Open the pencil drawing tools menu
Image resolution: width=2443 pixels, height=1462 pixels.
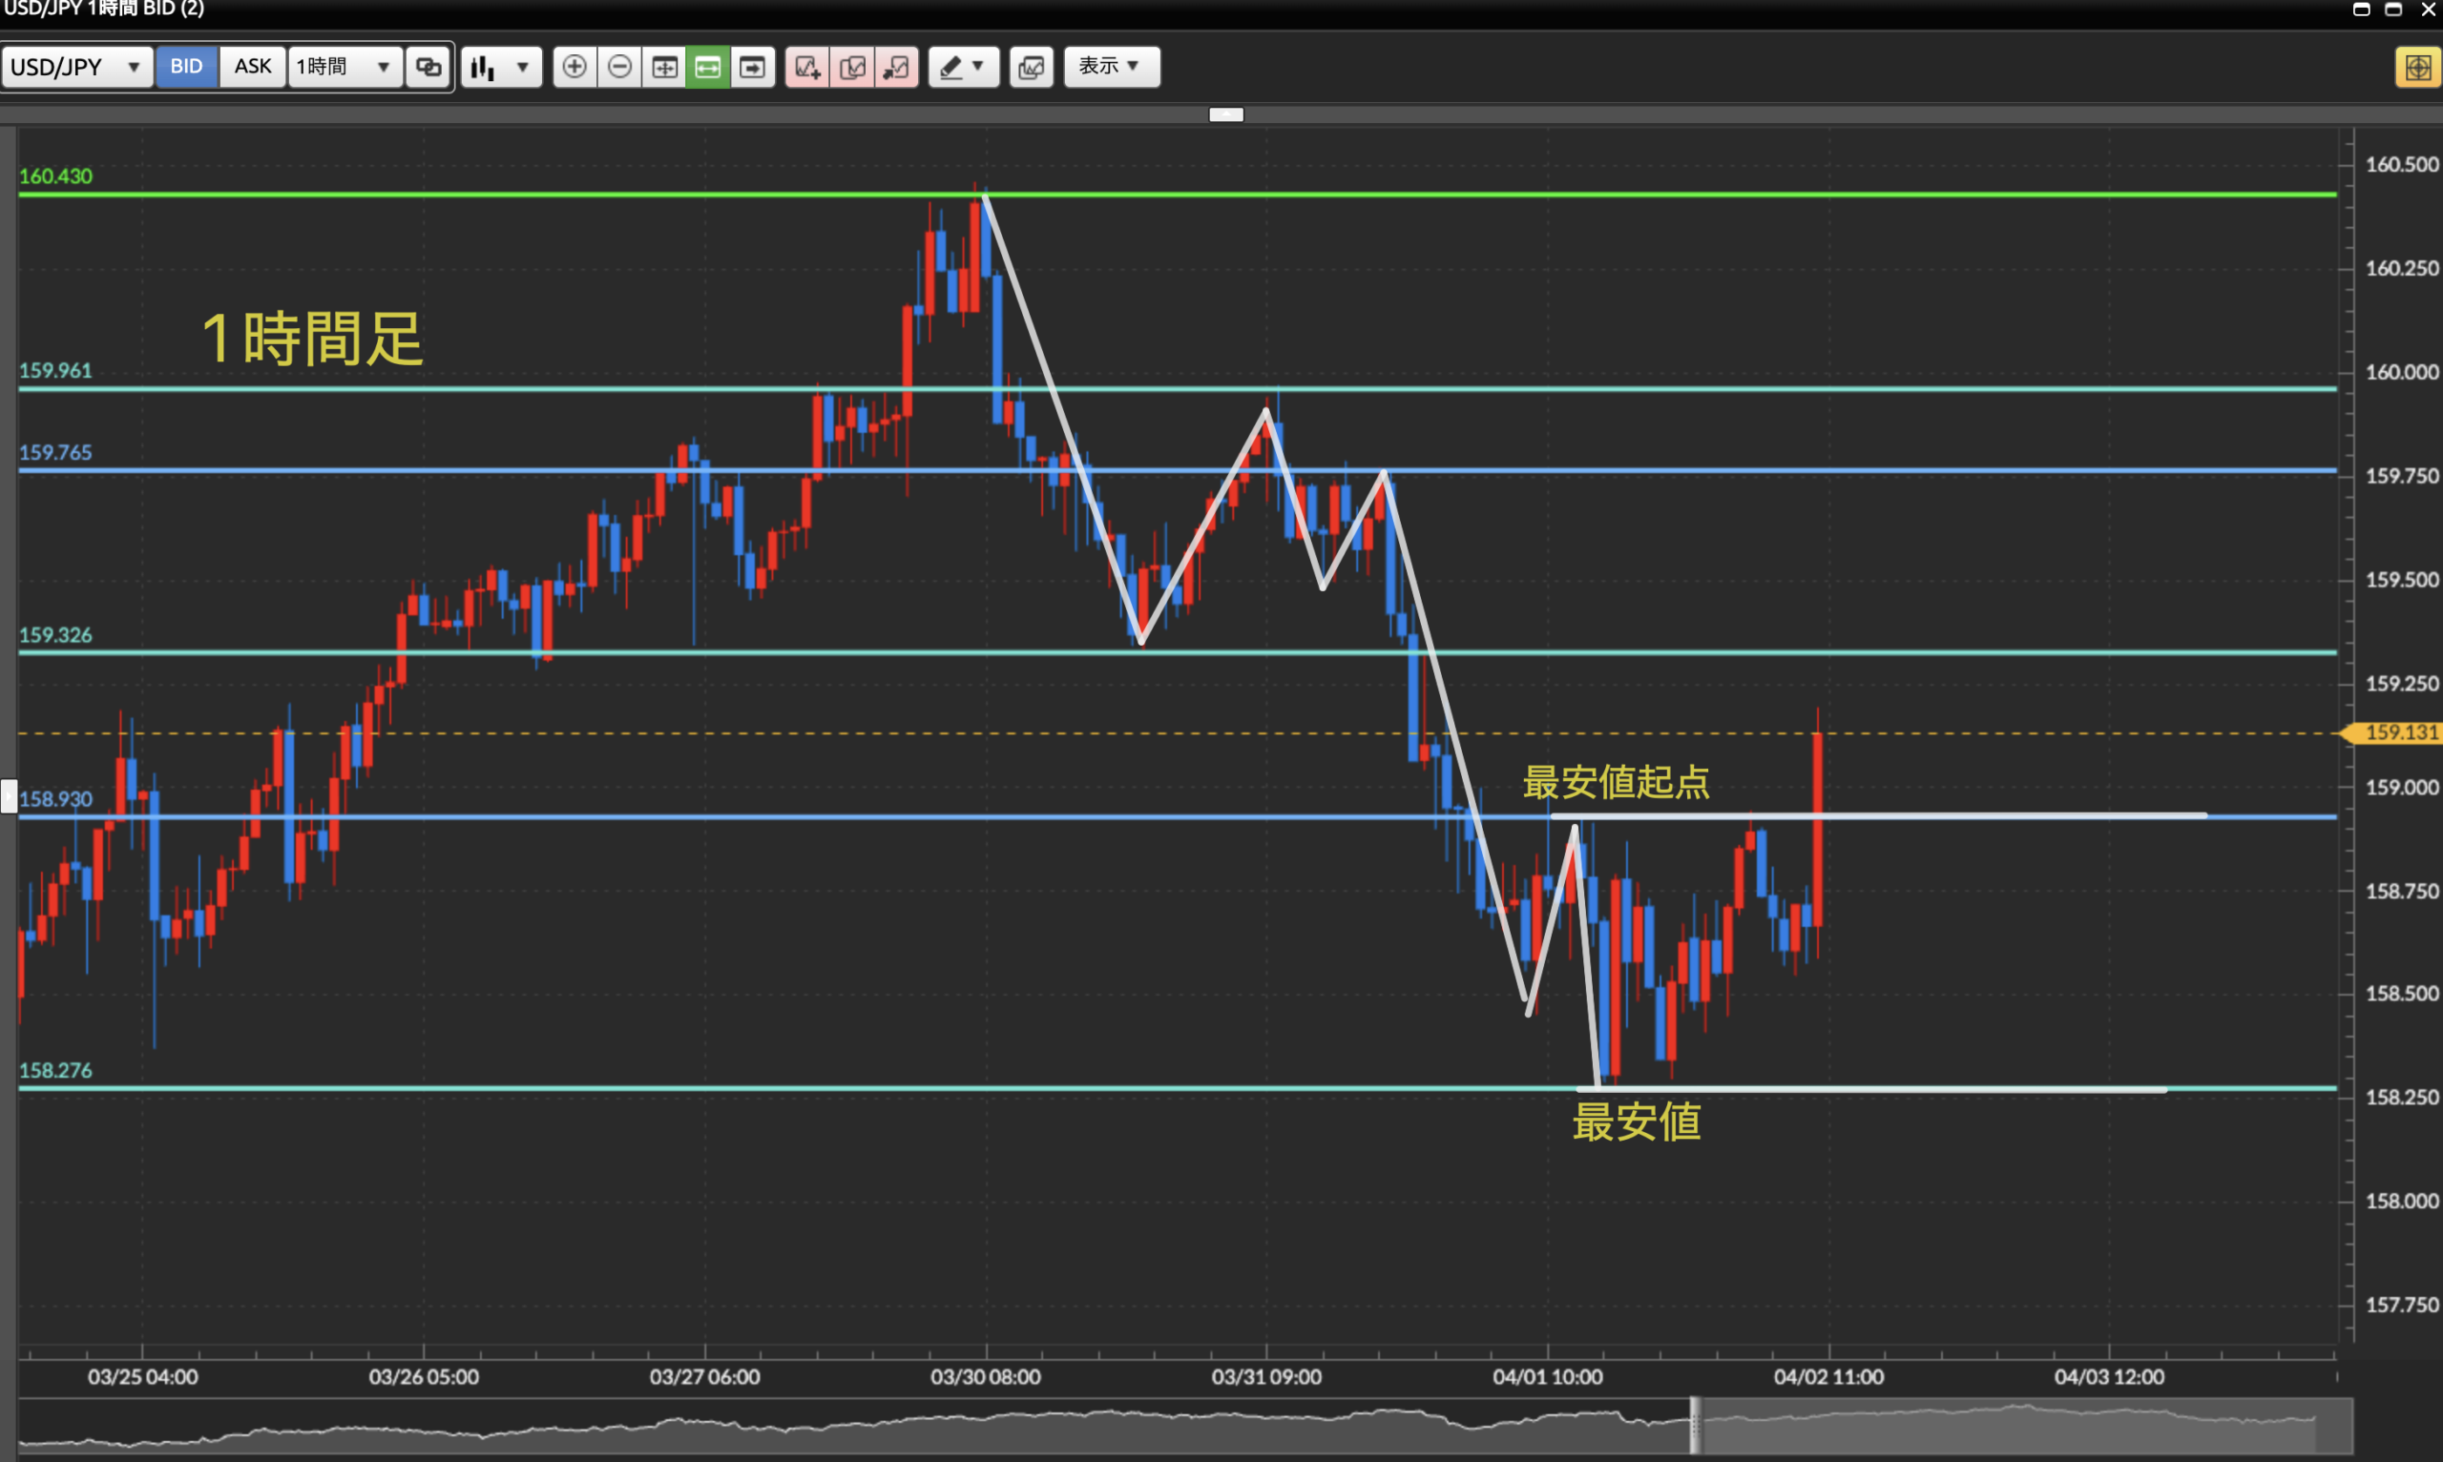[963, 67]
